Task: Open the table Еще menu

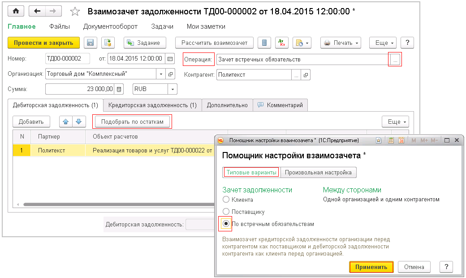Action: pyautogui.click(x=395, y=122)
